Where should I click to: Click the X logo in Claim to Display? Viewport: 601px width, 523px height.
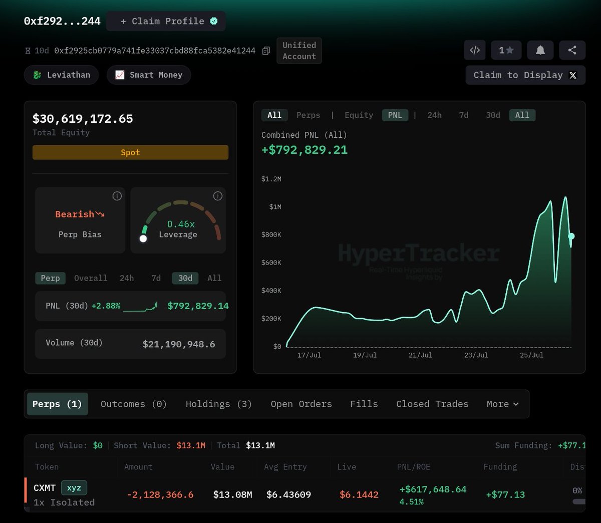(573, 75)
